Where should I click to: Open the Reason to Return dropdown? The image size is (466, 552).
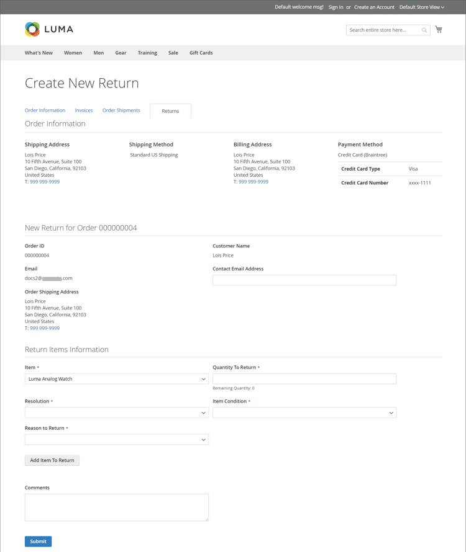pos(116,439)
